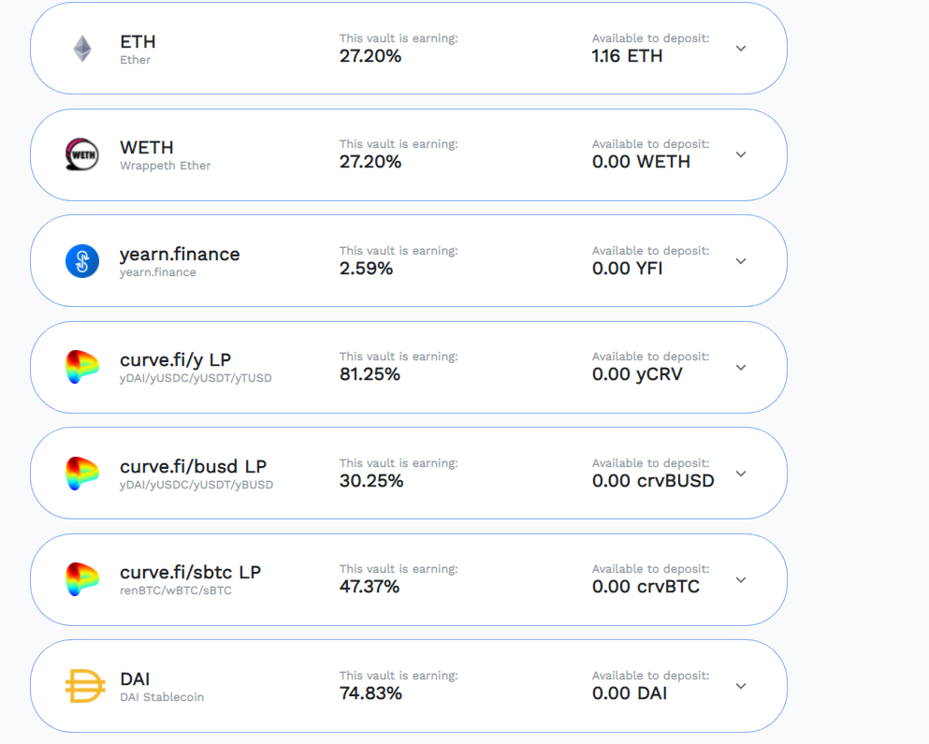929x744 pixels.
Task: Click the WETH vault title
Action: (x=147, y=147)
